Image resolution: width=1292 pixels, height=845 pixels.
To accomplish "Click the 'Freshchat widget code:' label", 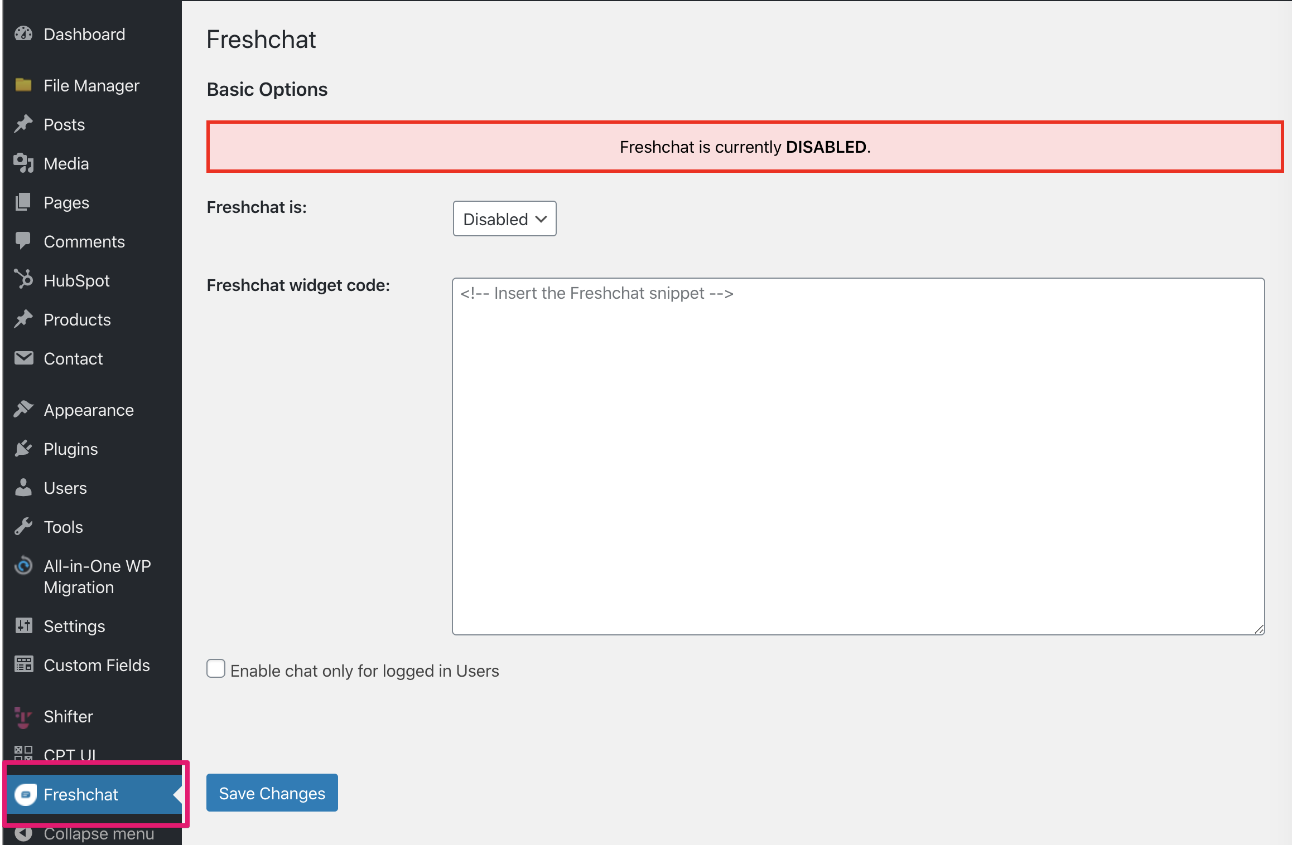I will (298, 285).
